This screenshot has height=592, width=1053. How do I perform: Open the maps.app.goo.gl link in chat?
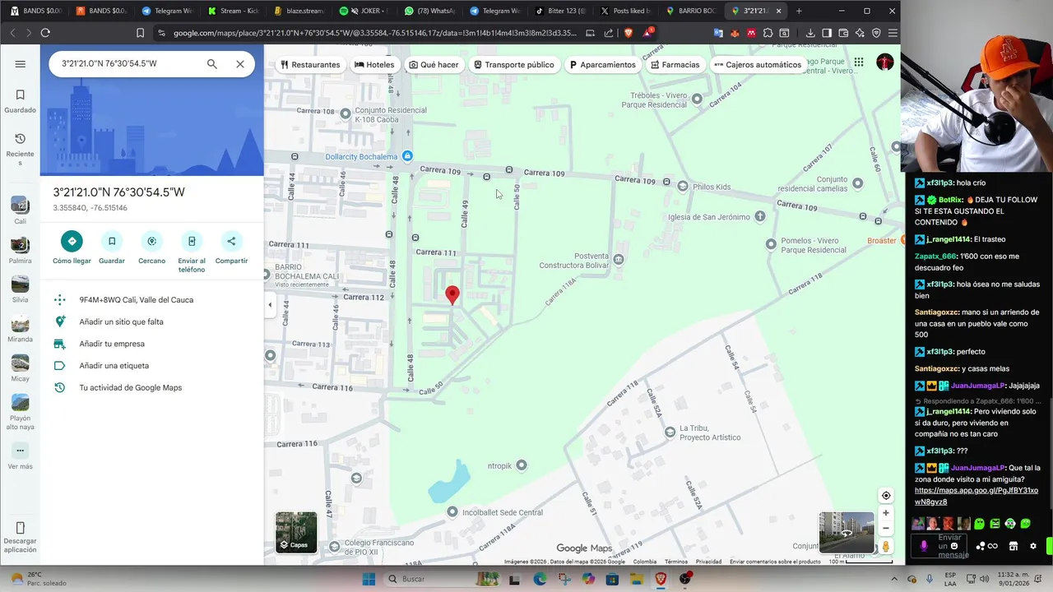[976, 496]
